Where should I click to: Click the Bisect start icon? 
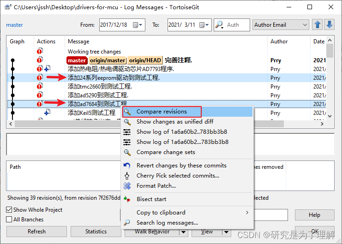click(127, 199)
